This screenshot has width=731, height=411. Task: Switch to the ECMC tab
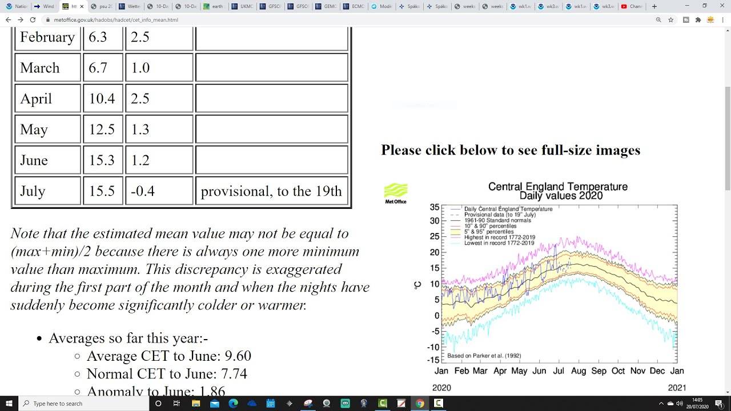coord(355,6)
